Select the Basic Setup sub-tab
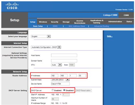This screenshot has width=135, height=105. point(38,26)
